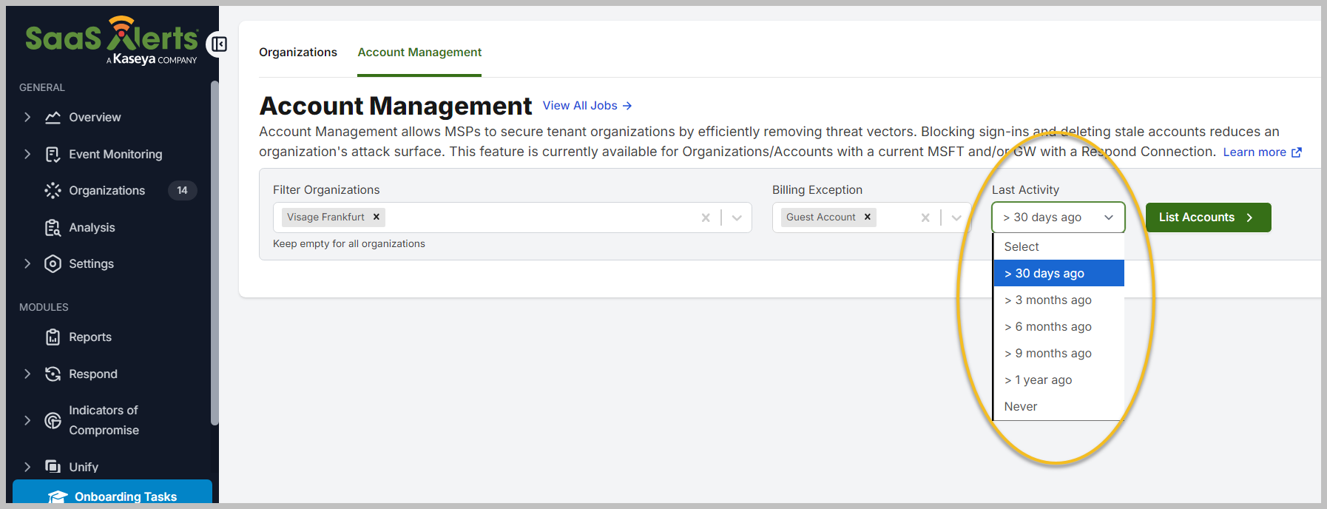
Task: Click the Settings gear icon
Action: pos(53,264)
